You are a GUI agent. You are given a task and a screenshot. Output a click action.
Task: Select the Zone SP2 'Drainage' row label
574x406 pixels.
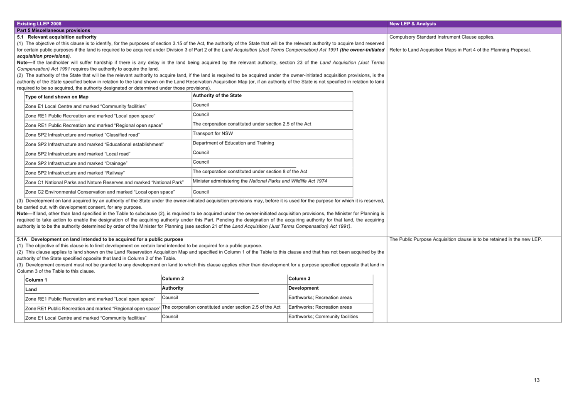76,163
